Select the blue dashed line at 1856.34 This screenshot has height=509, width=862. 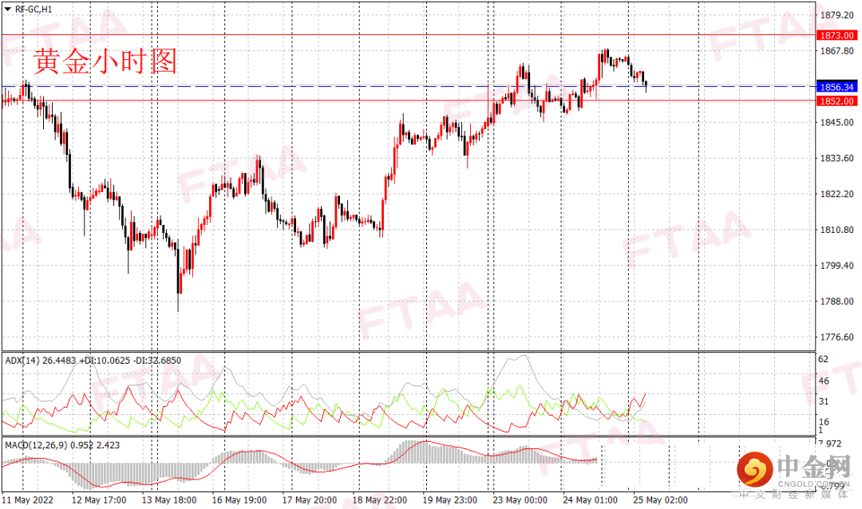(x=409, y=86)
